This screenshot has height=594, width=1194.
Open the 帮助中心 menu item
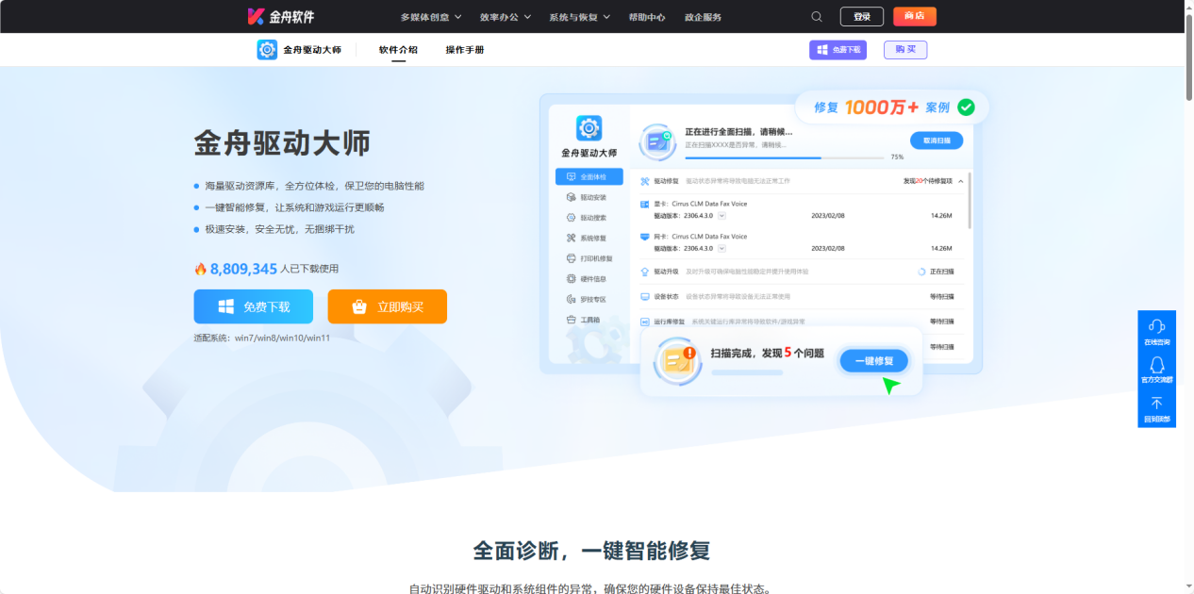pos(647,17)
